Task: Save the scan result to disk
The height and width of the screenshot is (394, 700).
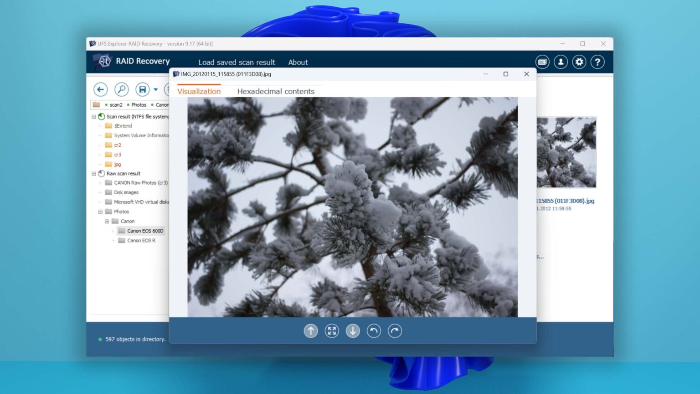Action: (143, 89)
